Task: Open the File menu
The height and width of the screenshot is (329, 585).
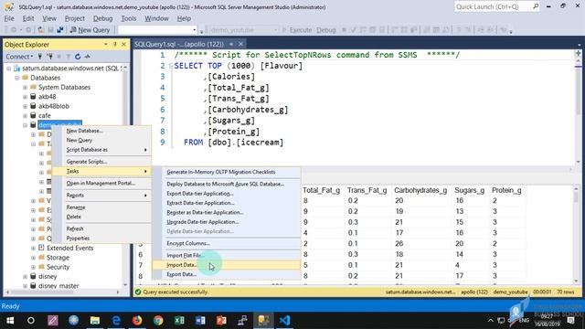Action: click(9, 18)
